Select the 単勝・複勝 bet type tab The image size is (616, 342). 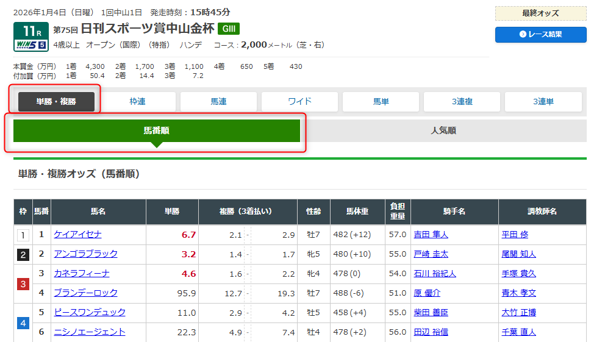point(56,102)
